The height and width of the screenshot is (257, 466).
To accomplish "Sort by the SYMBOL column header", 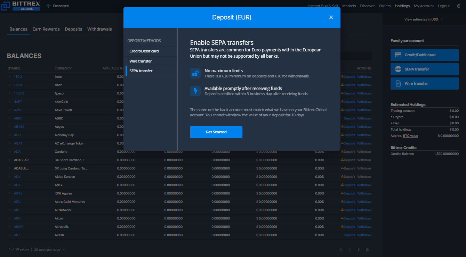I will pos(15,68).
